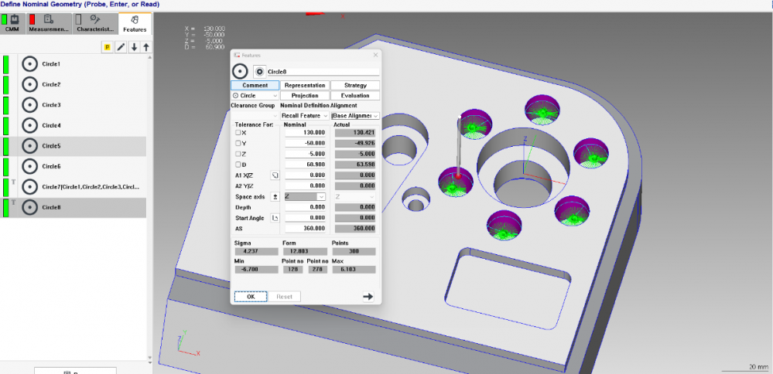Screen dimensions: 773x374
Task: Click the Start Angle icon button
Action: (275, 218)
